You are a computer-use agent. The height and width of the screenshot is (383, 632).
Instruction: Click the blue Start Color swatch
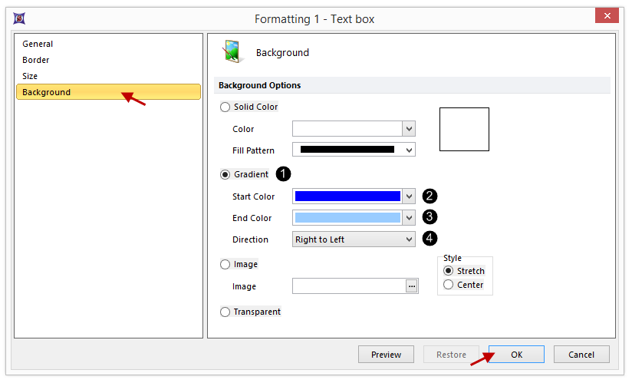[x=347, y=196]
